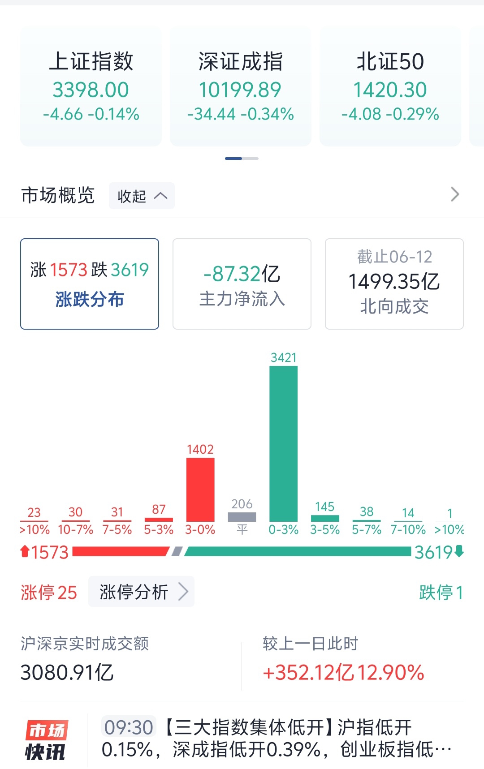
Task: Click the red up-arrow icon beside 1573
Action: point(25,551)
